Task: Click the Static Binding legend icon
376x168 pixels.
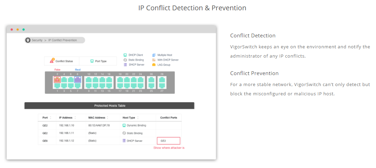Action: click(x=125, y=60)
